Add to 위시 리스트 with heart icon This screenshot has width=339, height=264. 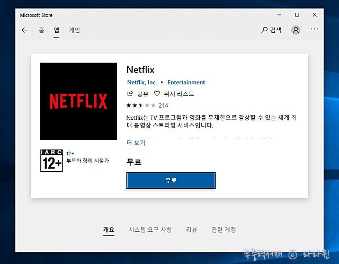click(157, 94)
